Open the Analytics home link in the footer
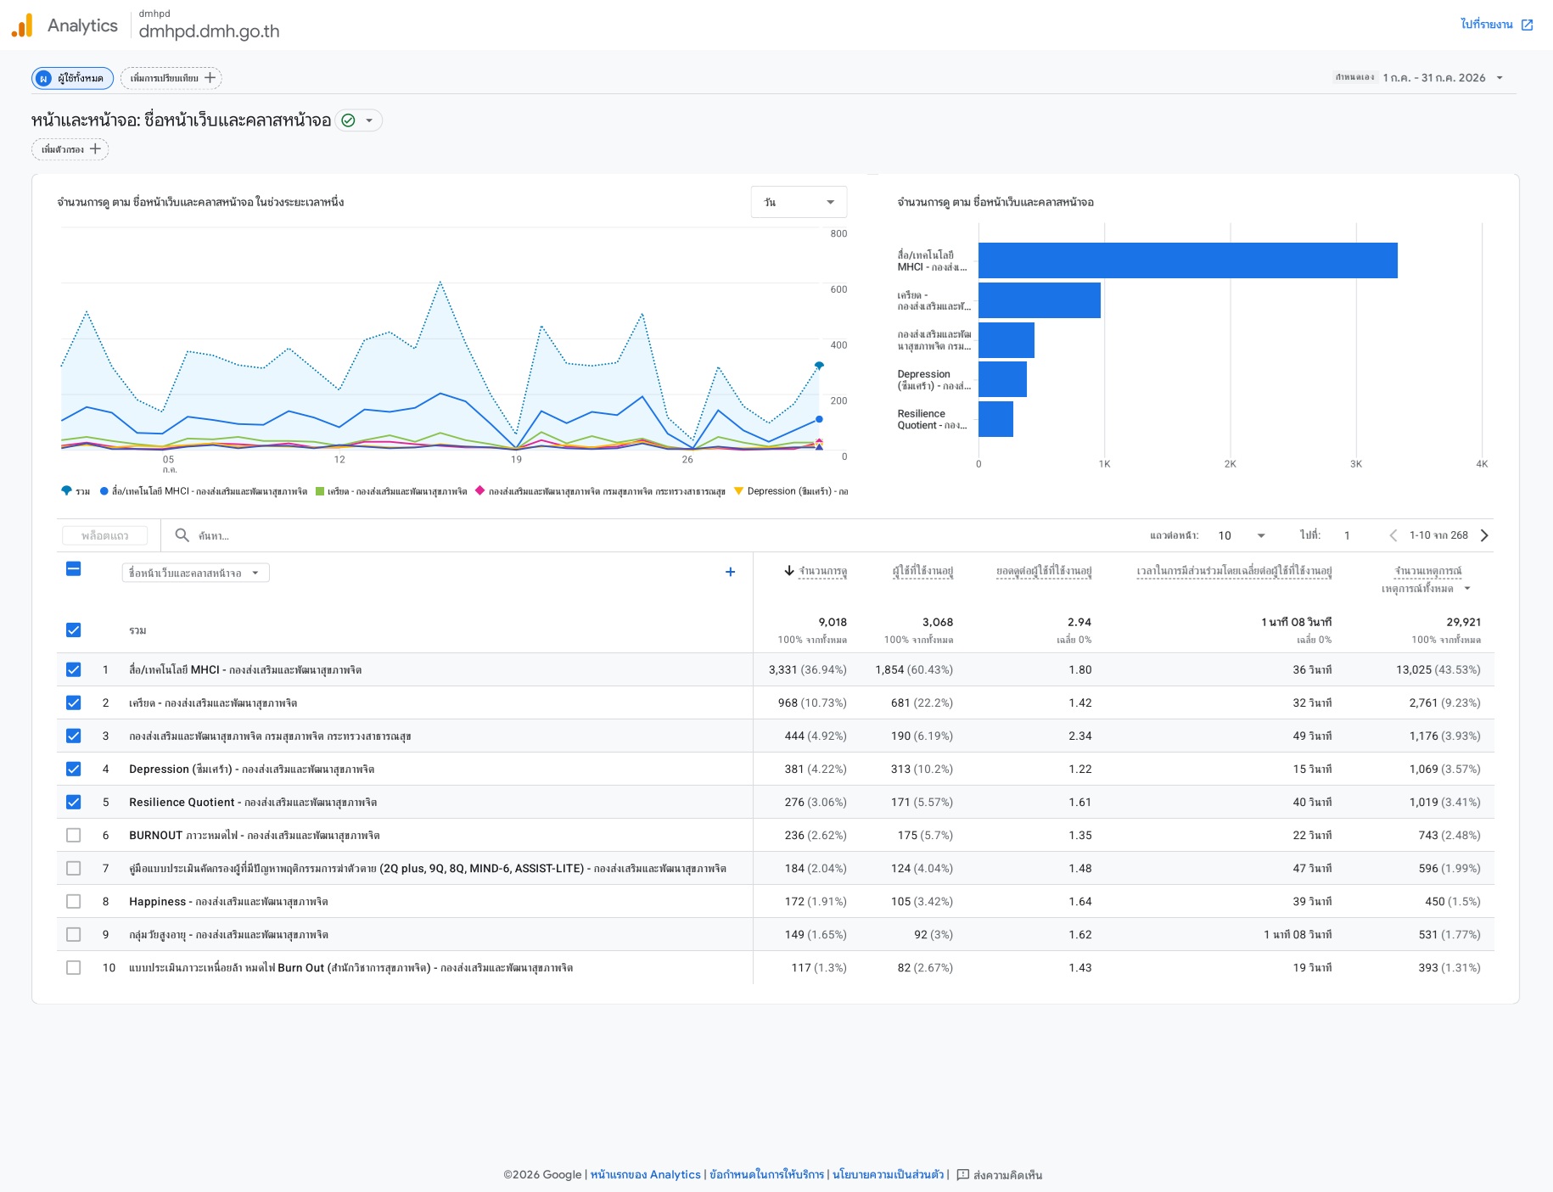Image resolution: width=1553 pixels, height=1192 pixels. [645, 1175]
